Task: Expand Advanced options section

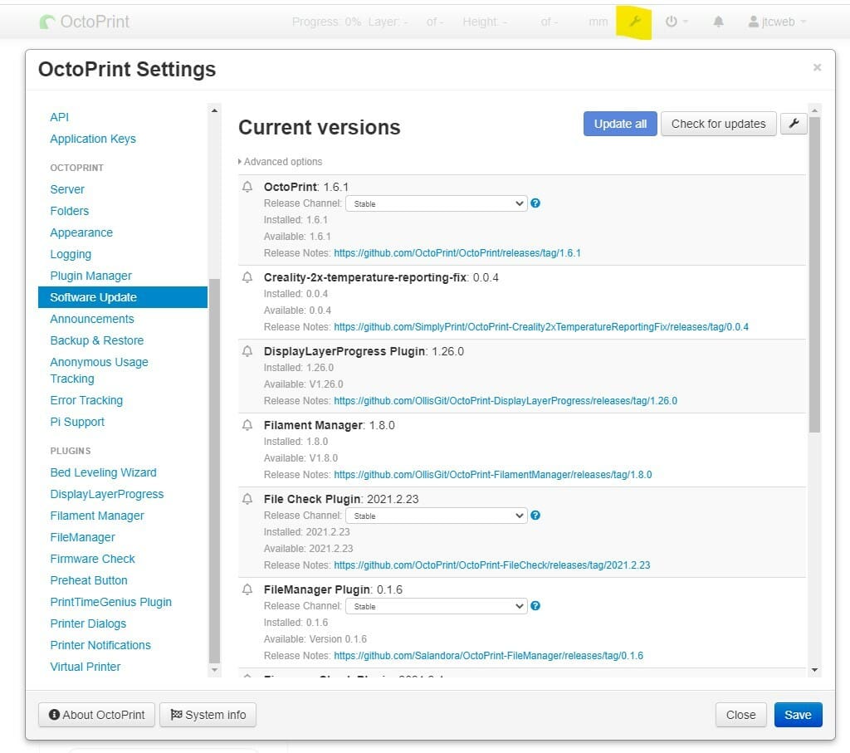Action: [281, 162]
